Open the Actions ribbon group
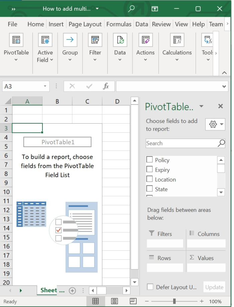Screen dimensions: 234x307 click(145, 47)
